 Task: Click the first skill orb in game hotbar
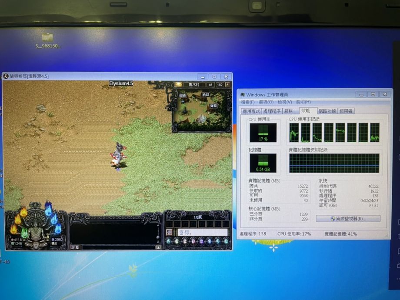point(169,241)
